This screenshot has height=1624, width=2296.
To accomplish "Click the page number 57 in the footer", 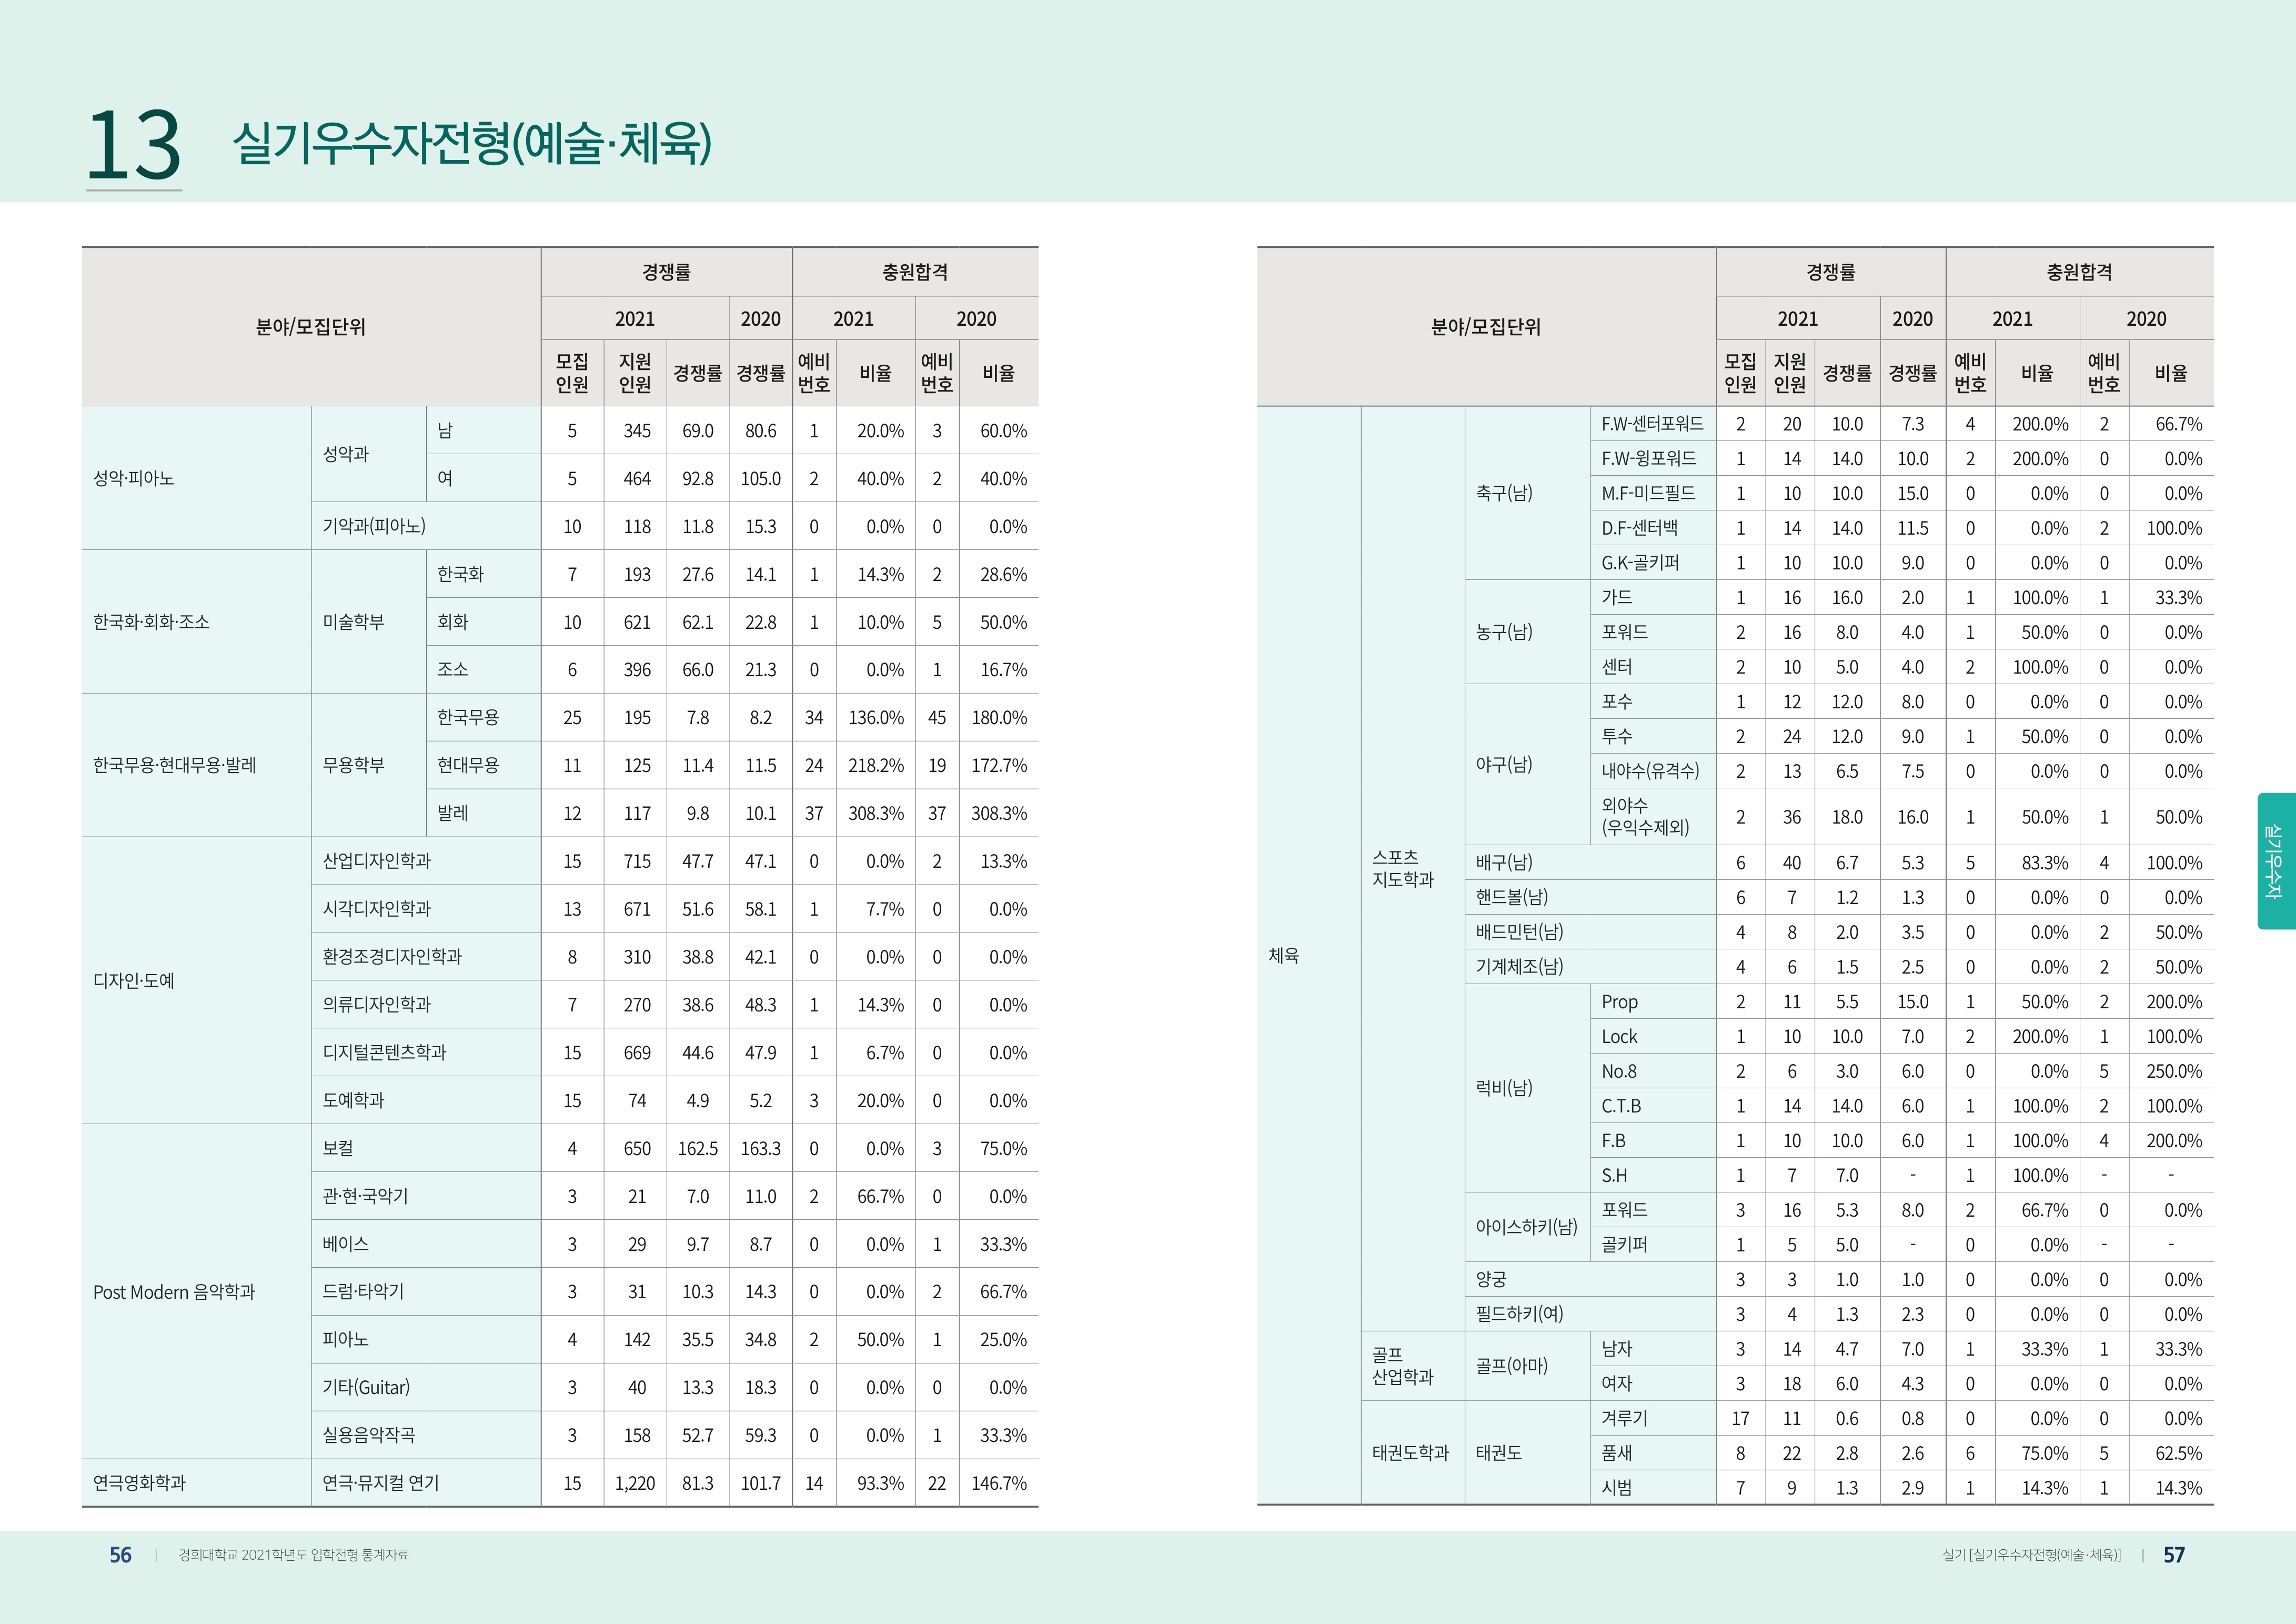I will coord(2174,1555).
